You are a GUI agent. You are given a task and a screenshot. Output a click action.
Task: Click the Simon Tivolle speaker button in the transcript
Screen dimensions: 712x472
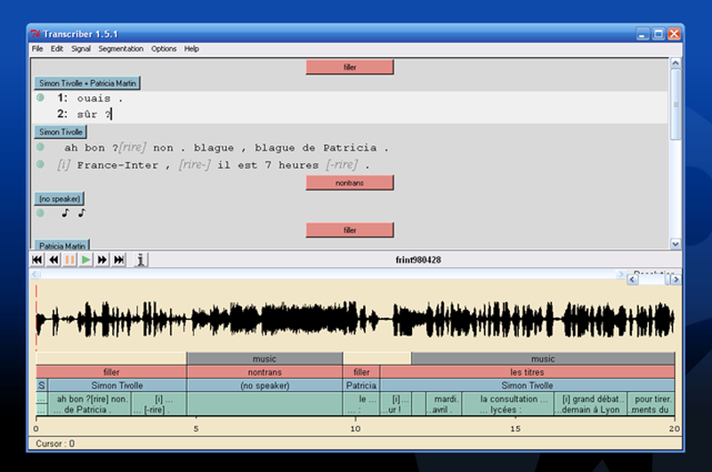pos(61,132)
